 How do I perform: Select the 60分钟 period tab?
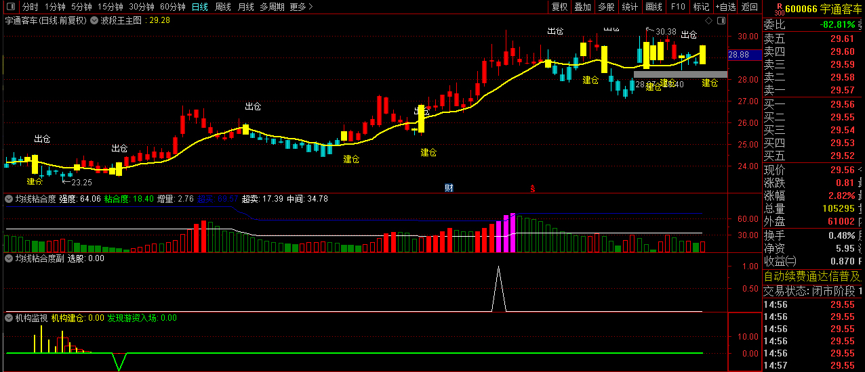tap(173, 7)
